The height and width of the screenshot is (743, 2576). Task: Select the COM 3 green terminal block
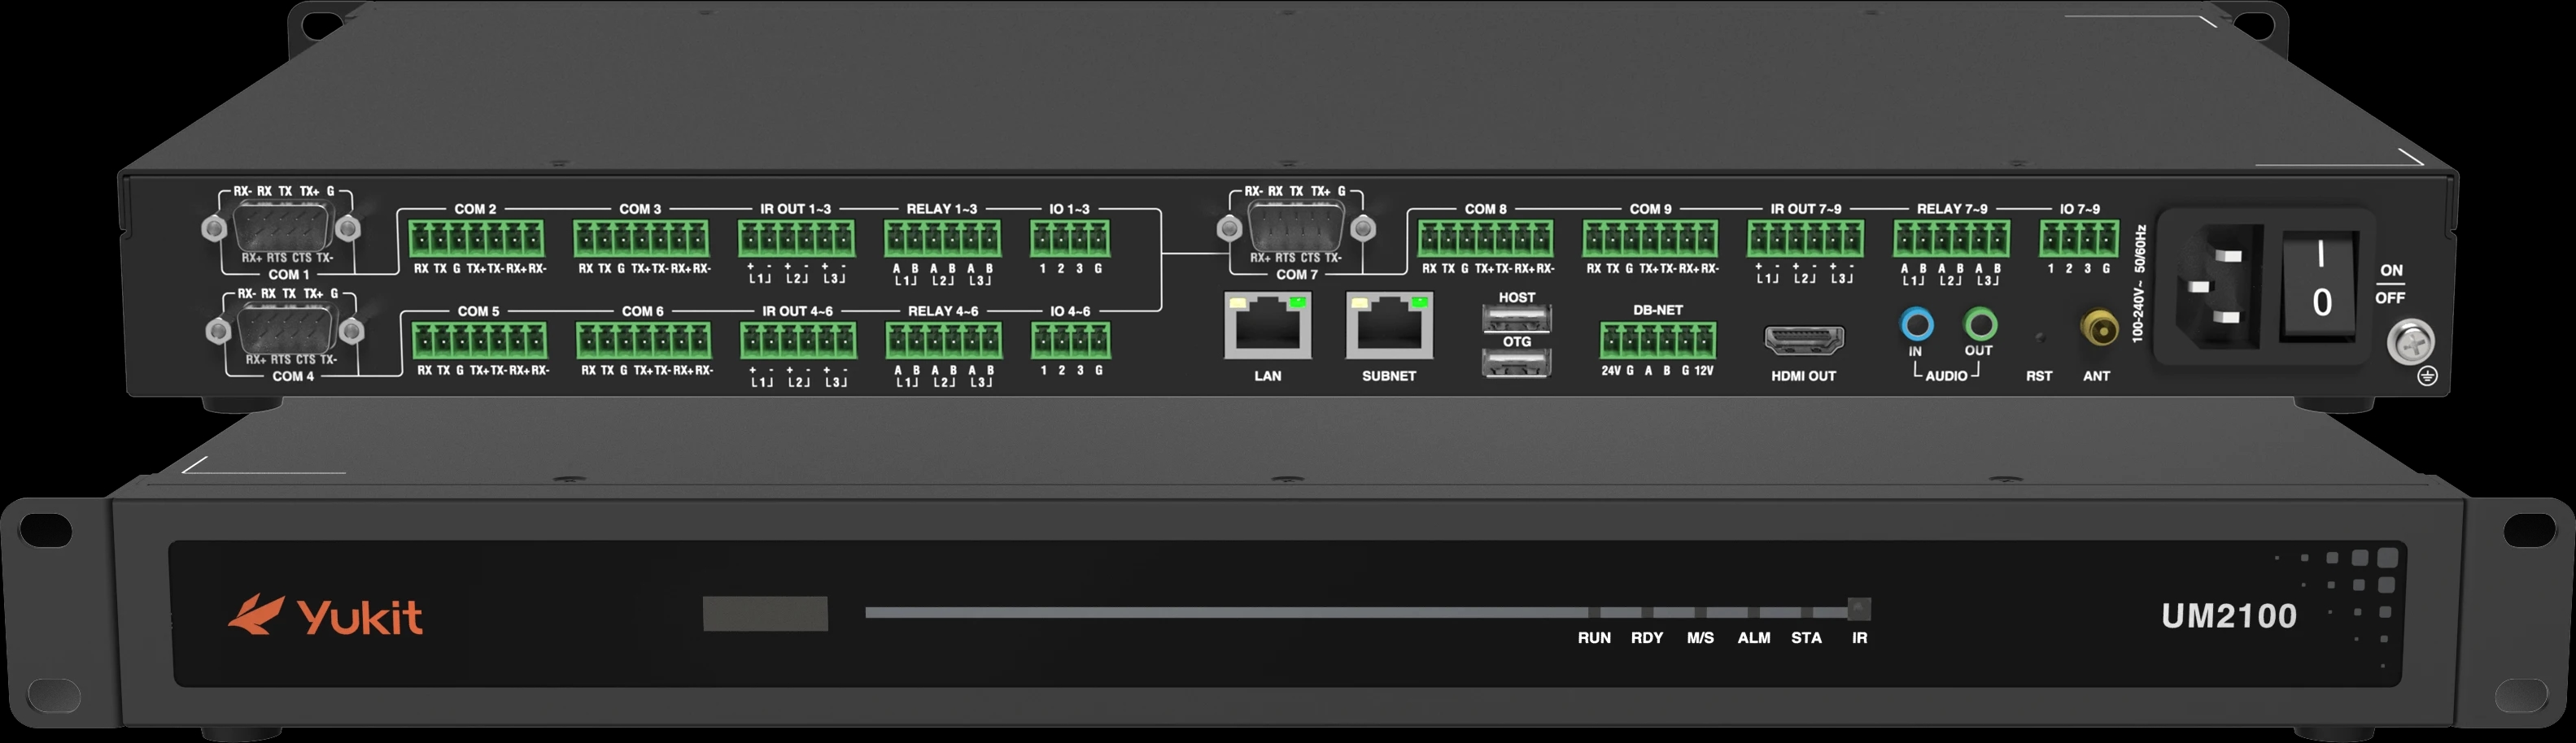coord(641,240)
